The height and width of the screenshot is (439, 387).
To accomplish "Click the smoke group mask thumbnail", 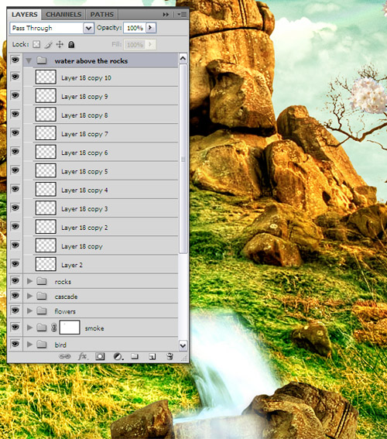I will [x=70, y=328].
